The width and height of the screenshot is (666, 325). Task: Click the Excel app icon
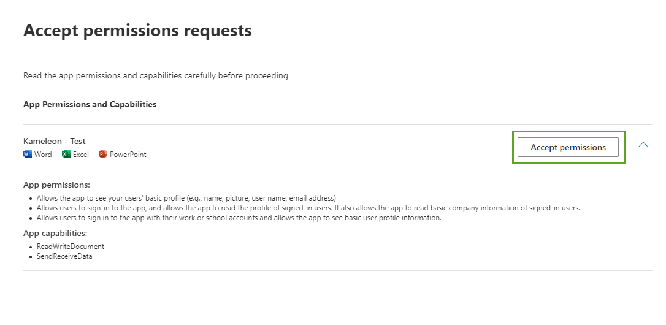pyautogui.click(x=66, y=155)
